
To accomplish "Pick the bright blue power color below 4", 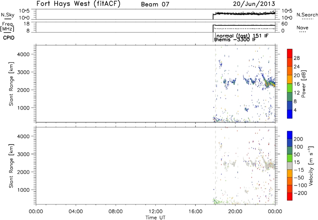I will [x=290, y=114].
